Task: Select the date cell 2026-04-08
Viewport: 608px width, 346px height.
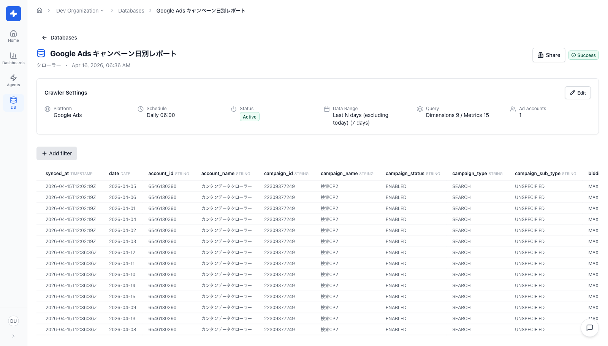Action: [x=122, y=330]
